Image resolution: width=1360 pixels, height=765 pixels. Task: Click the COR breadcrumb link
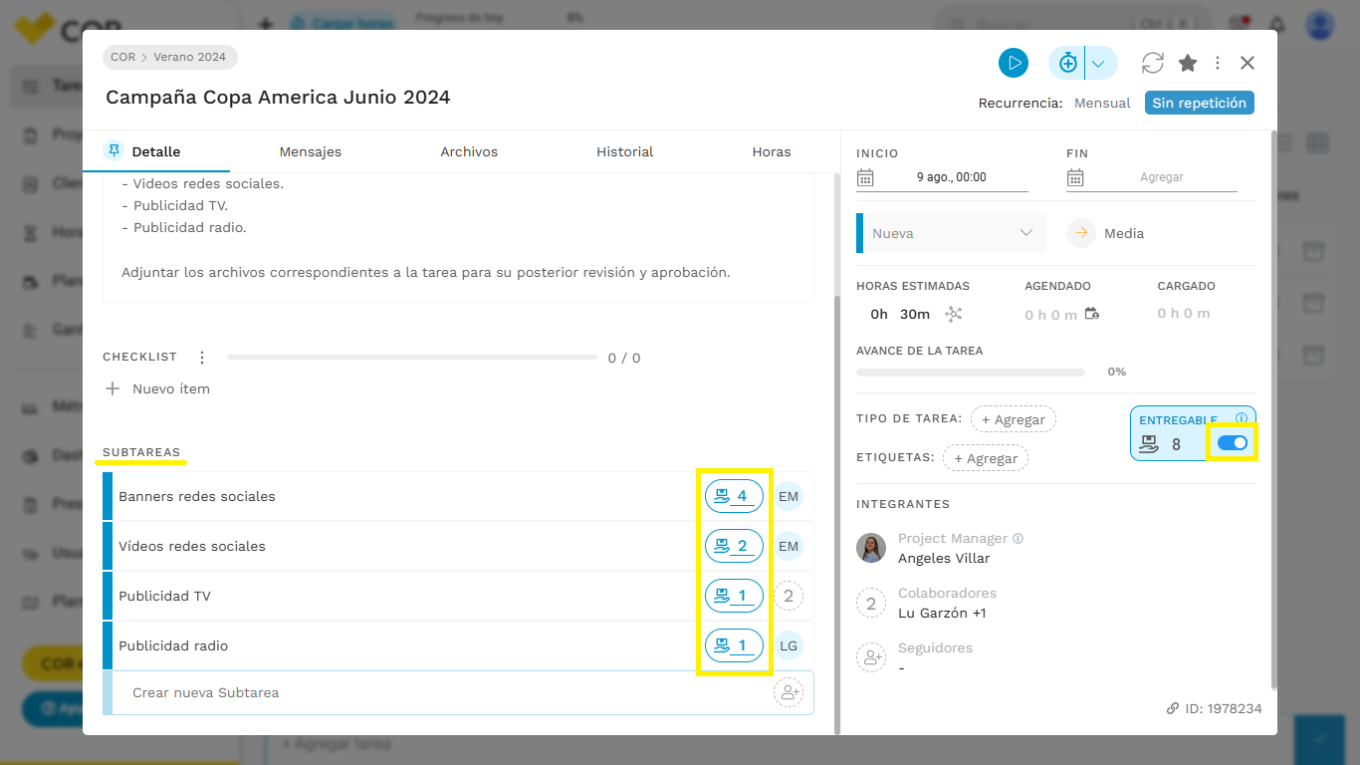tap(123, 57)
